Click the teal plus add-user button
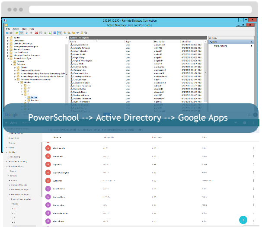The height and width of the screenshot is (227, 262). tap(243, 220)
